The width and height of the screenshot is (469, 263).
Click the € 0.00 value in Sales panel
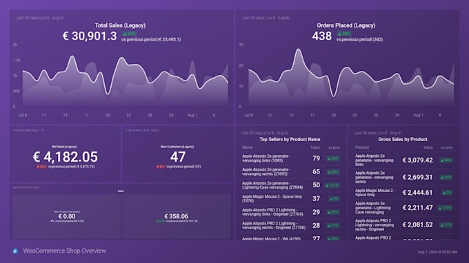pyautogui.click(x=67, y=216)
